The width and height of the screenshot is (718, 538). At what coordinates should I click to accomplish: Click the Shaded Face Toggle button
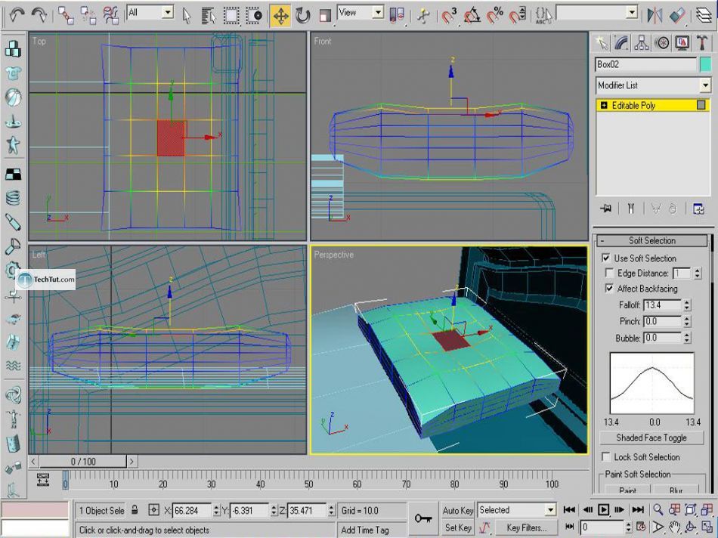[651, 438]
